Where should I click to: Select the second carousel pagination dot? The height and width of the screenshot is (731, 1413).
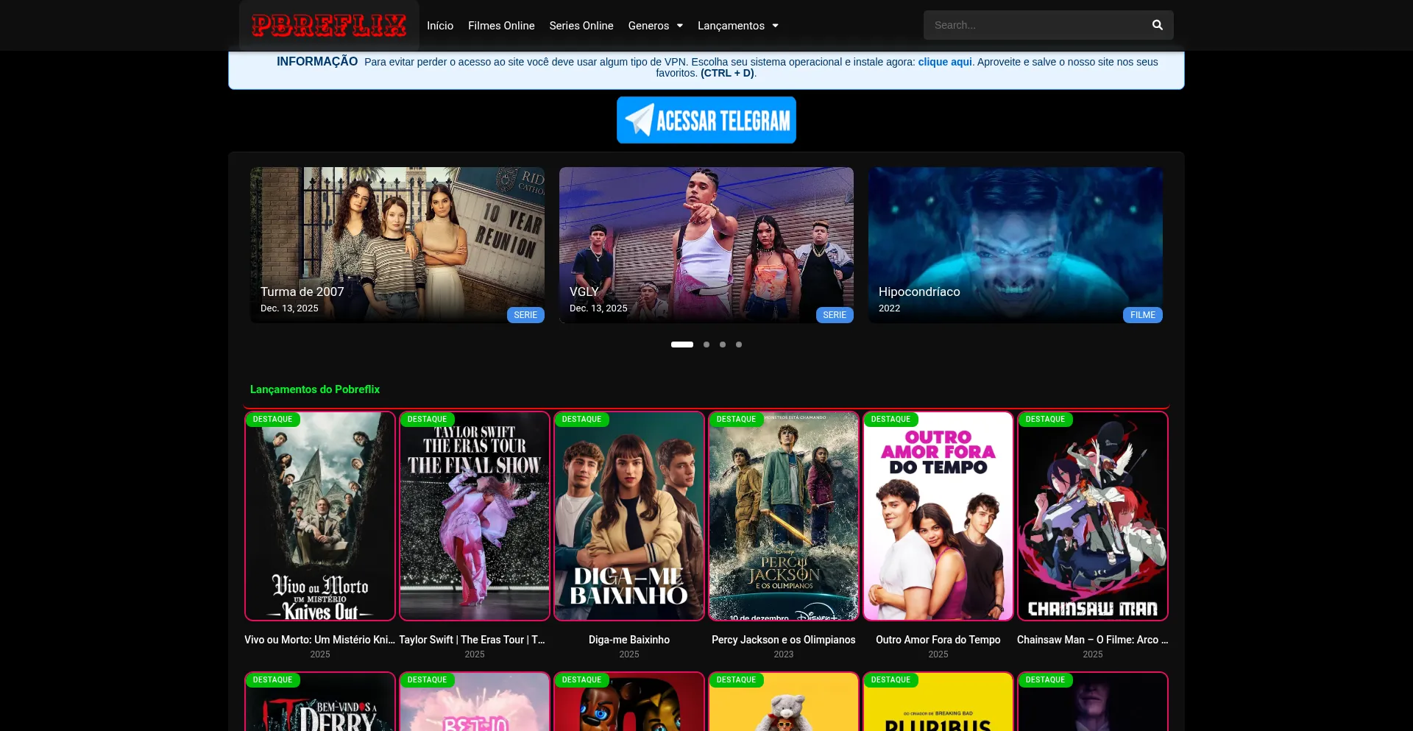coord(706,345)
